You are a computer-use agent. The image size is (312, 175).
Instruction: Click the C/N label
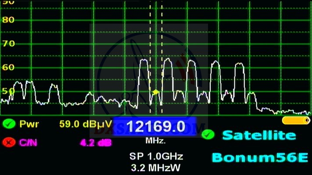pos(28,143)
